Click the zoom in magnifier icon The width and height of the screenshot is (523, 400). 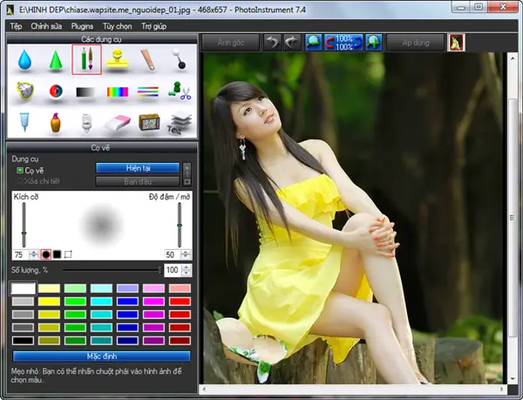[374, 43]
